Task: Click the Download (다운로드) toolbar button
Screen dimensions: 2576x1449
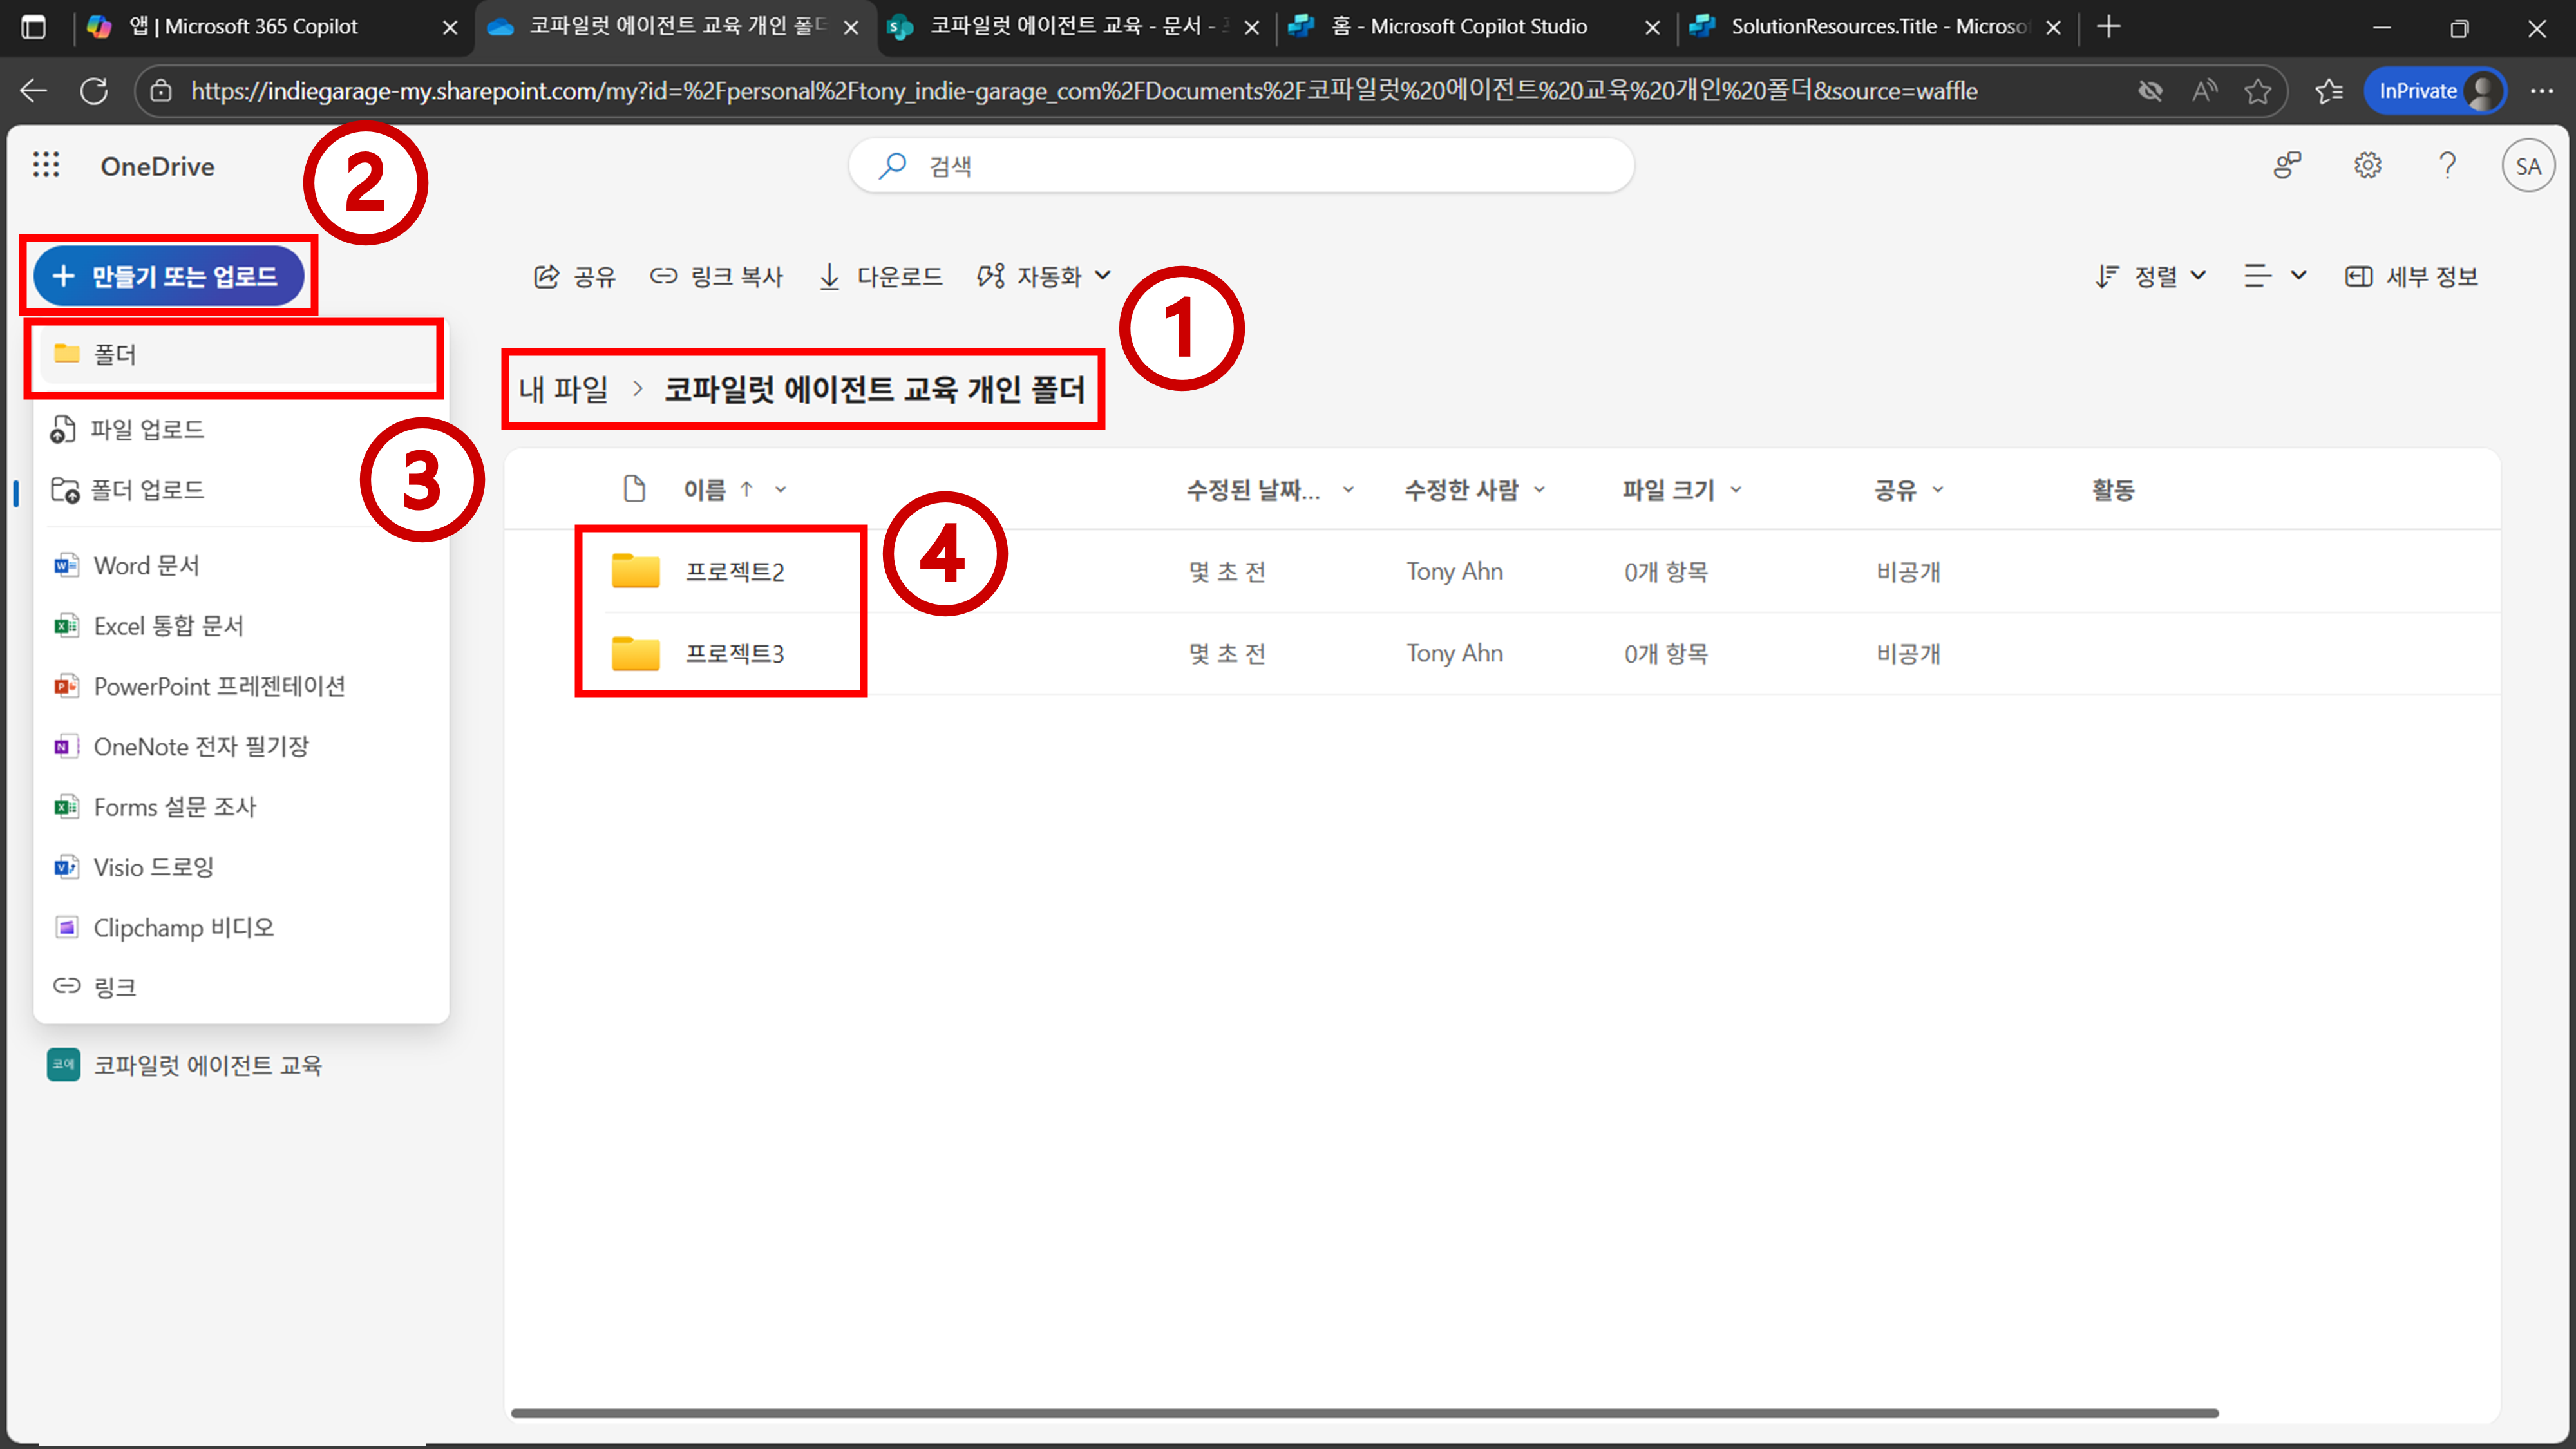Action: 881,276
